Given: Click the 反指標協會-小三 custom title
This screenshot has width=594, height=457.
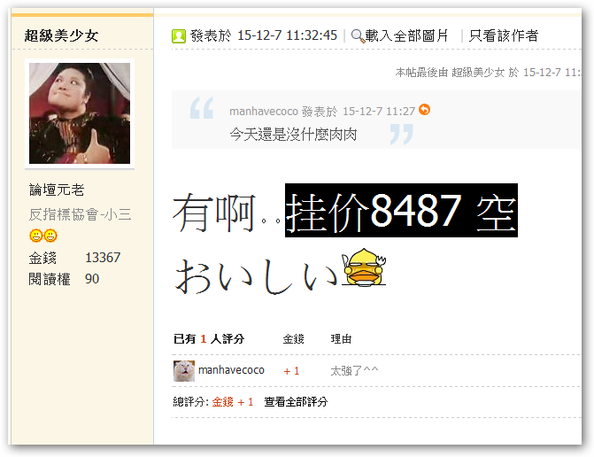Looking at the screenshot, I should click(80, 214).
